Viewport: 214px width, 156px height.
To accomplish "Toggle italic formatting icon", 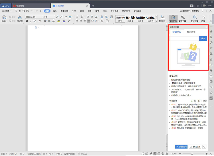I will click(x=31, y=21).
